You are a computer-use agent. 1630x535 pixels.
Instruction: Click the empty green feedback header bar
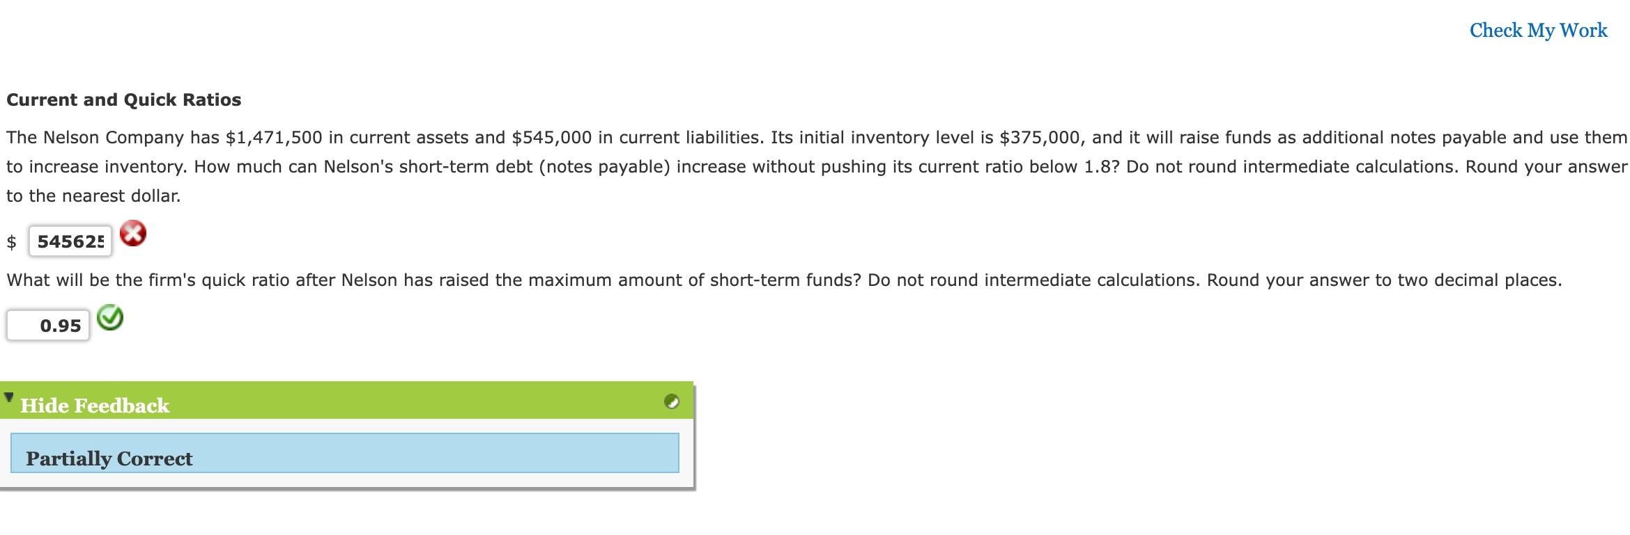(418, 401)
